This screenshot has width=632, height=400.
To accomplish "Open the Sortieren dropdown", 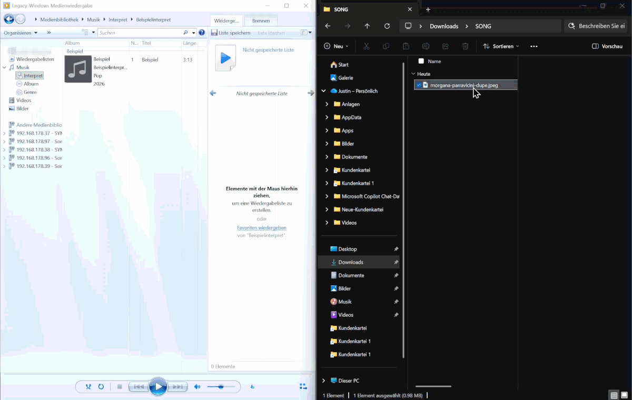I will click(501, 46).
